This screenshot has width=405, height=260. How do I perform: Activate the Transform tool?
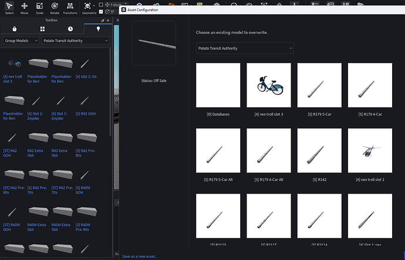coord(70,8)
